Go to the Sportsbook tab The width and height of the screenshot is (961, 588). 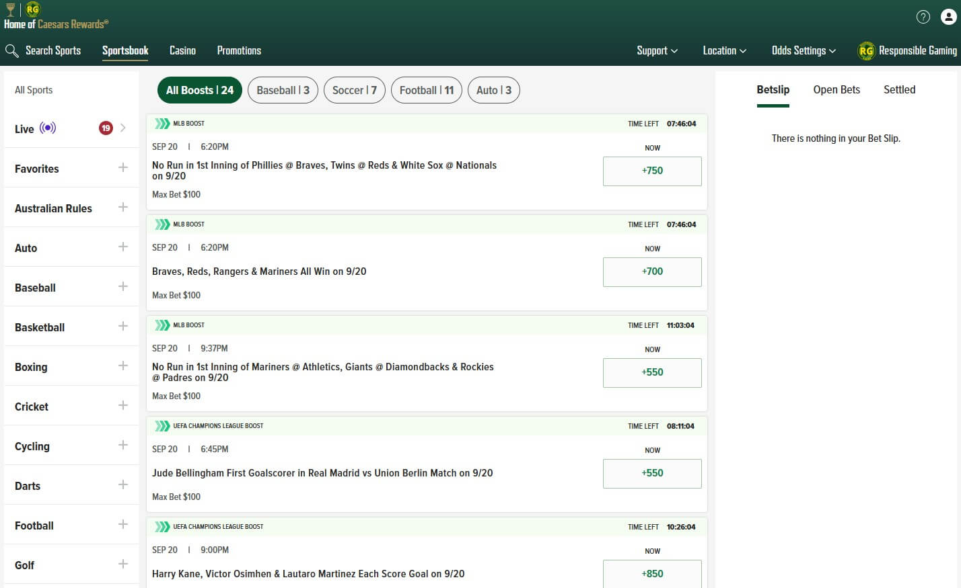[x=125, y=50]
